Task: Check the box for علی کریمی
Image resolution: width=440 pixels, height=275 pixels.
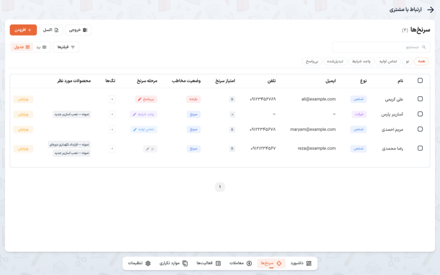Action: [420, 99]
